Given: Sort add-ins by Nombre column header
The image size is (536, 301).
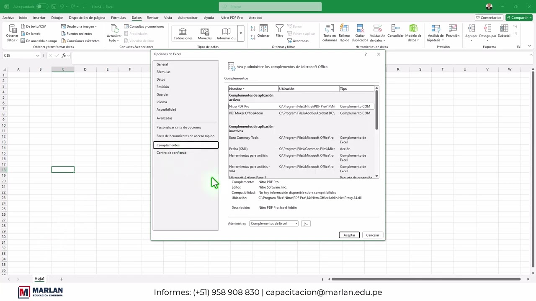Looking at the screenshot, I should pyautogui.click(x=253, y=89).
